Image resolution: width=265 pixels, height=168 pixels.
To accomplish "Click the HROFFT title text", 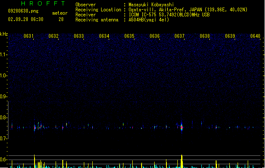I will click(43, 3).
